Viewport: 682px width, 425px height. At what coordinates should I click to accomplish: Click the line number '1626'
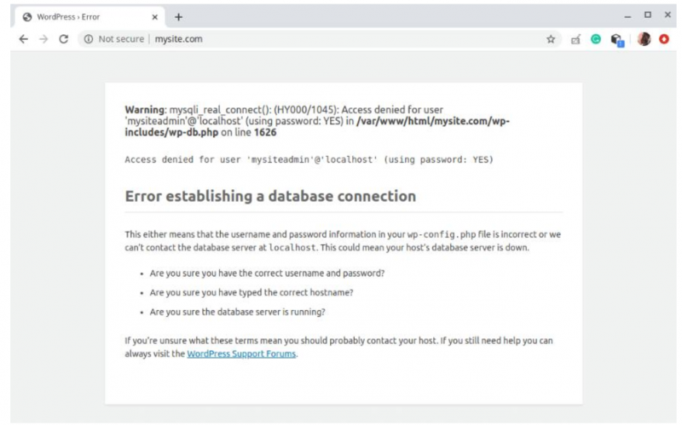pyautogui.click(x=265, y=132)
